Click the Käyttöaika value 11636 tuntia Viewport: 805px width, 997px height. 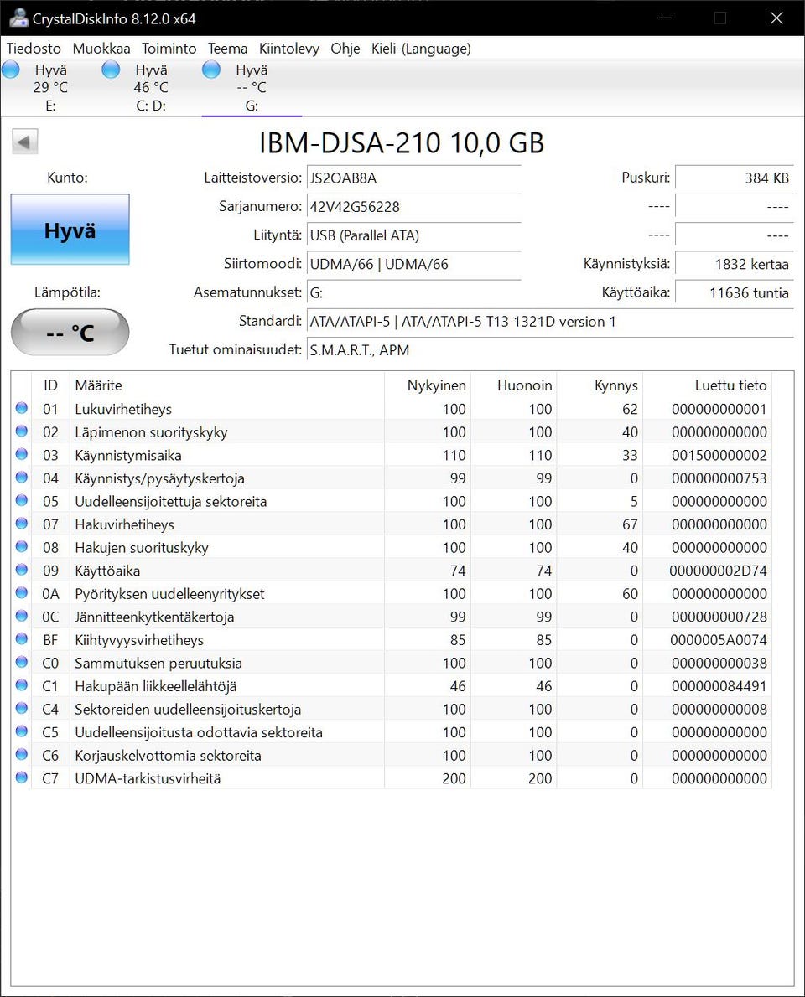[x=735, y=293]
